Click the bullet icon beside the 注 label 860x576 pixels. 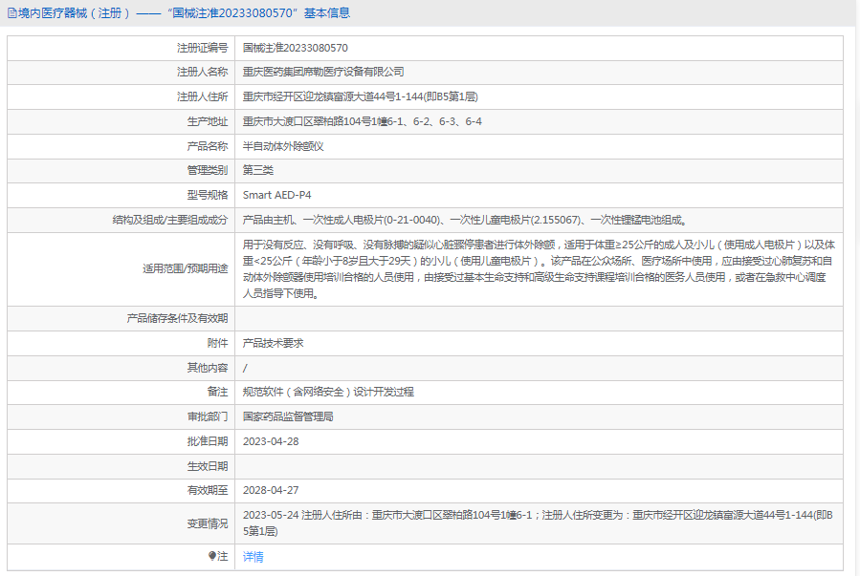point(212,556)
